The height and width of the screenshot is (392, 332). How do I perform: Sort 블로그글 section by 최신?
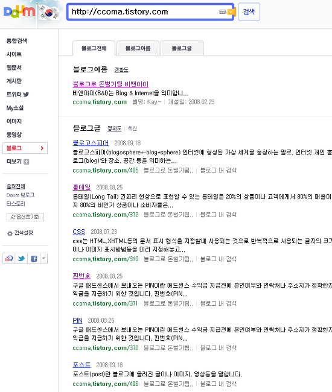click(x=132, y=128)
